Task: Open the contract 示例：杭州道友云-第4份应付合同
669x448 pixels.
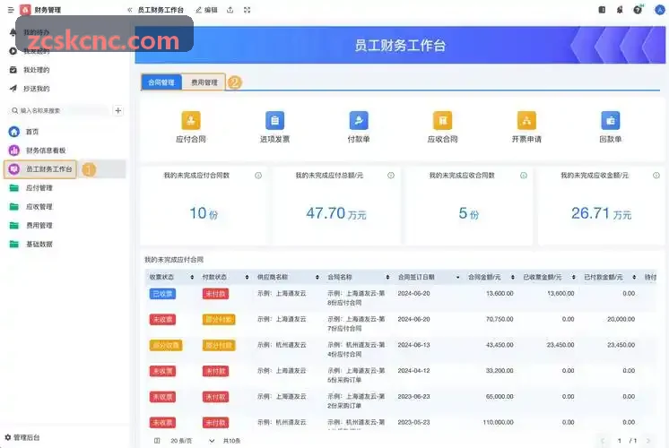Action: tap(356, 349)
